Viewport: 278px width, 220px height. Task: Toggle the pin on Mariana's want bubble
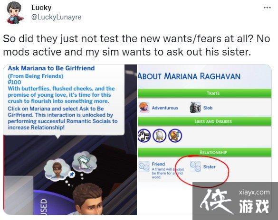pos(71,175)
